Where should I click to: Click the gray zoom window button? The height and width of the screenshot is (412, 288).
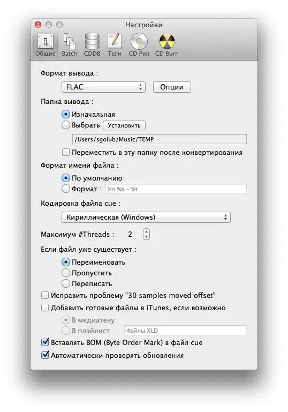(59, 25)
